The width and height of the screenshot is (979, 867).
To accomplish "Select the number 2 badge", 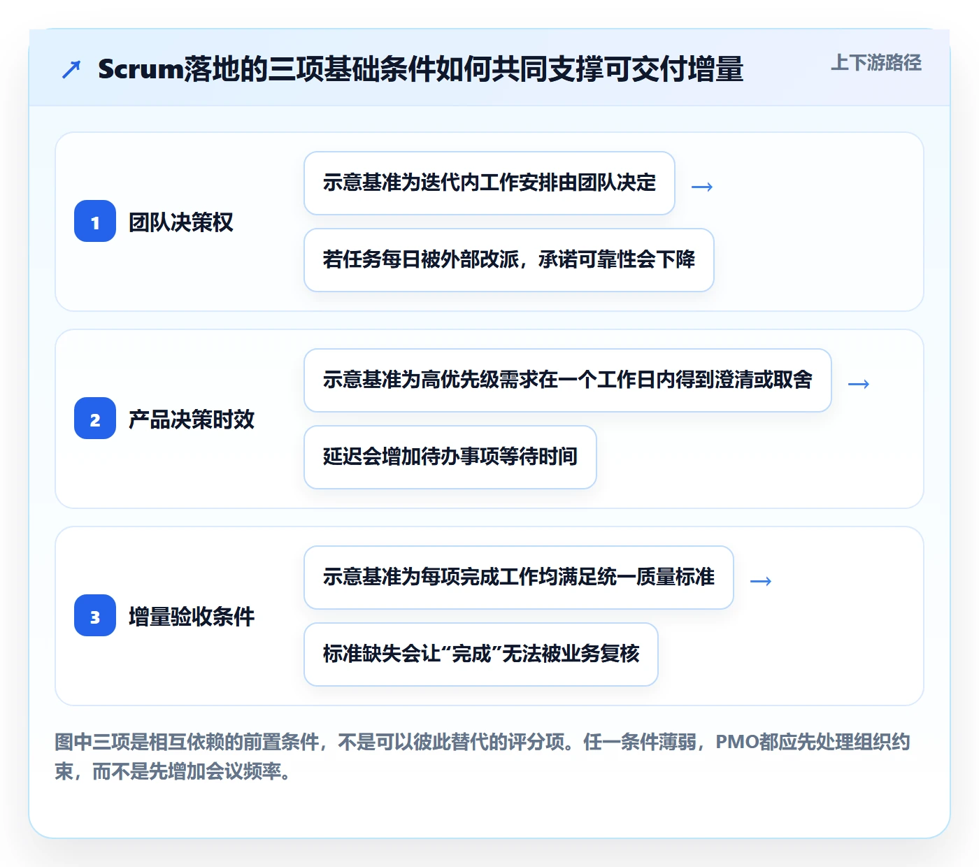I will [95, 419].
